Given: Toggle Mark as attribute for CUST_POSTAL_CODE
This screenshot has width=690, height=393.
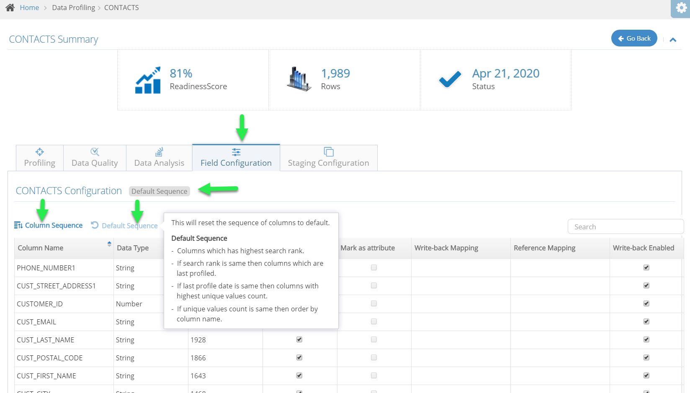Looking at the screenshot, I should (374, 357).
